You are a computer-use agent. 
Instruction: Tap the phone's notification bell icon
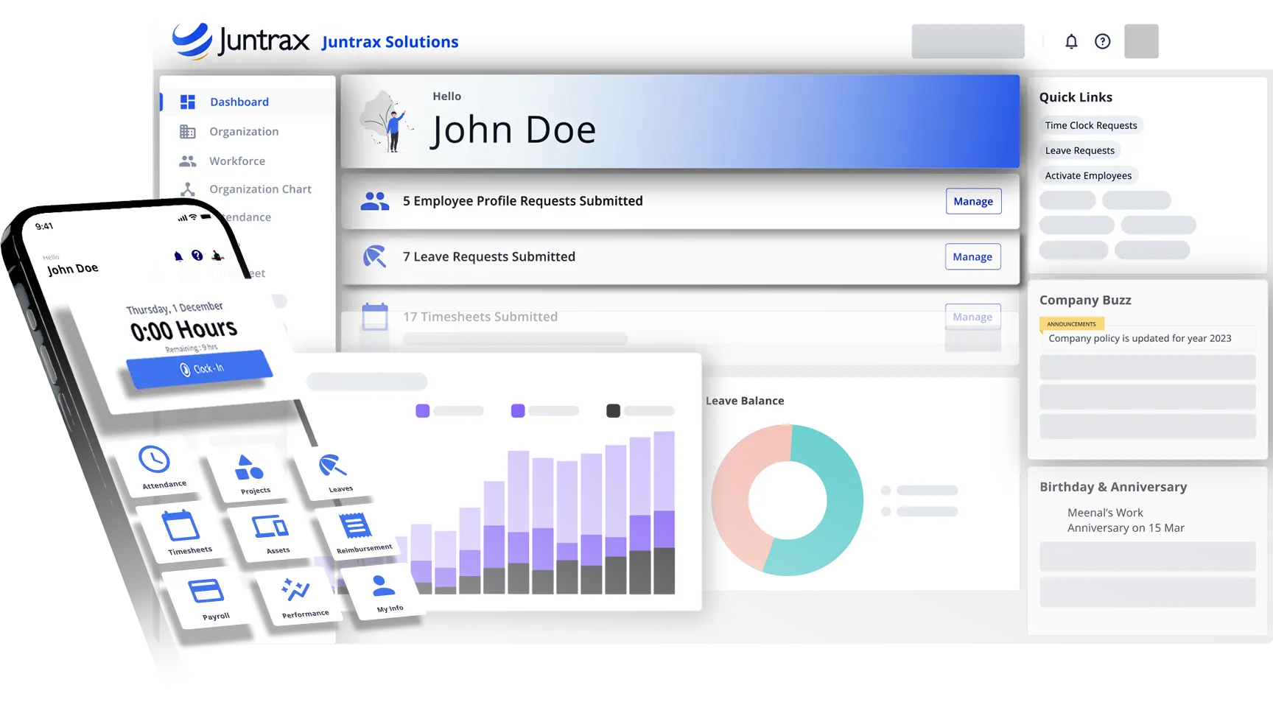coord(178,256)
